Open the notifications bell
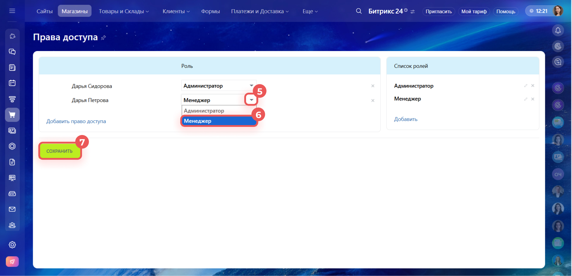 click(558, 30)
